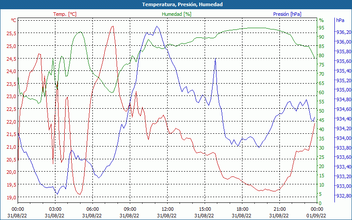Screen dimensions: 352x220
Task: Click the 21,0 temperature axis value
Action: tap(12, 147)
